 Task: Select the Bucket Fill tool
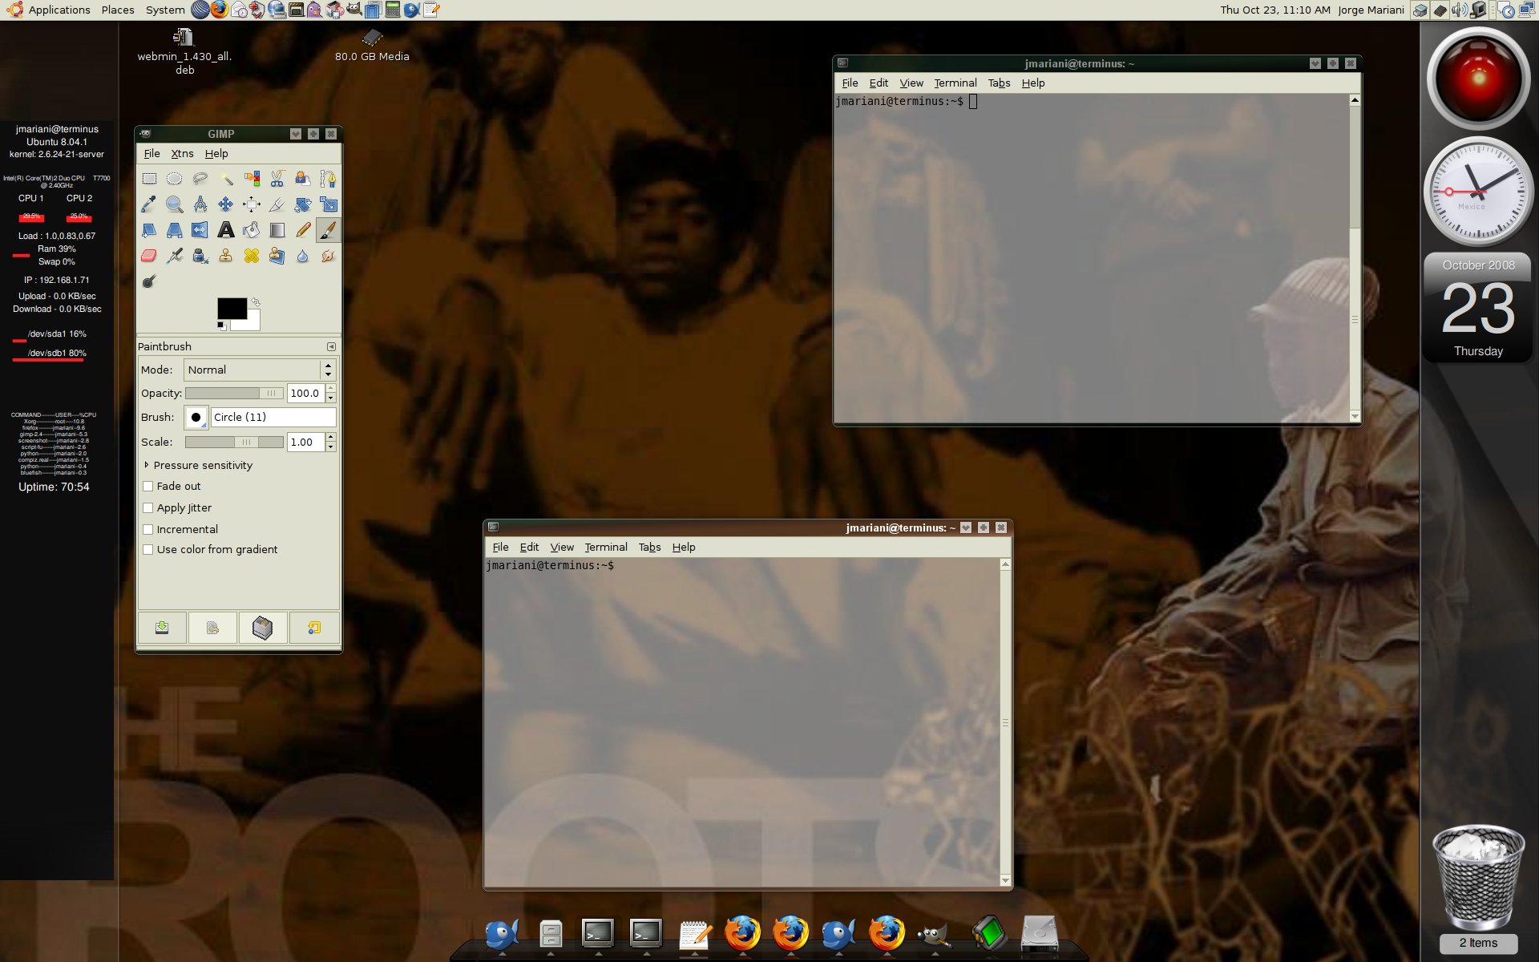click(252, 230)
